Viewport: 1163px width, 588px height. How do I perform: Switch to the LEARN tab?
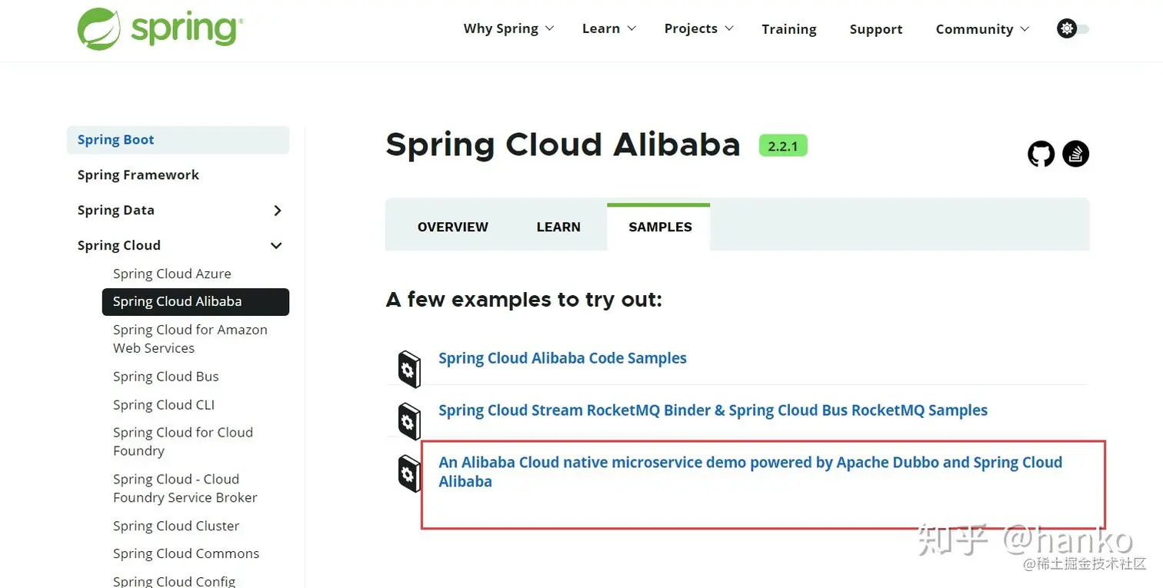(558, 227)
